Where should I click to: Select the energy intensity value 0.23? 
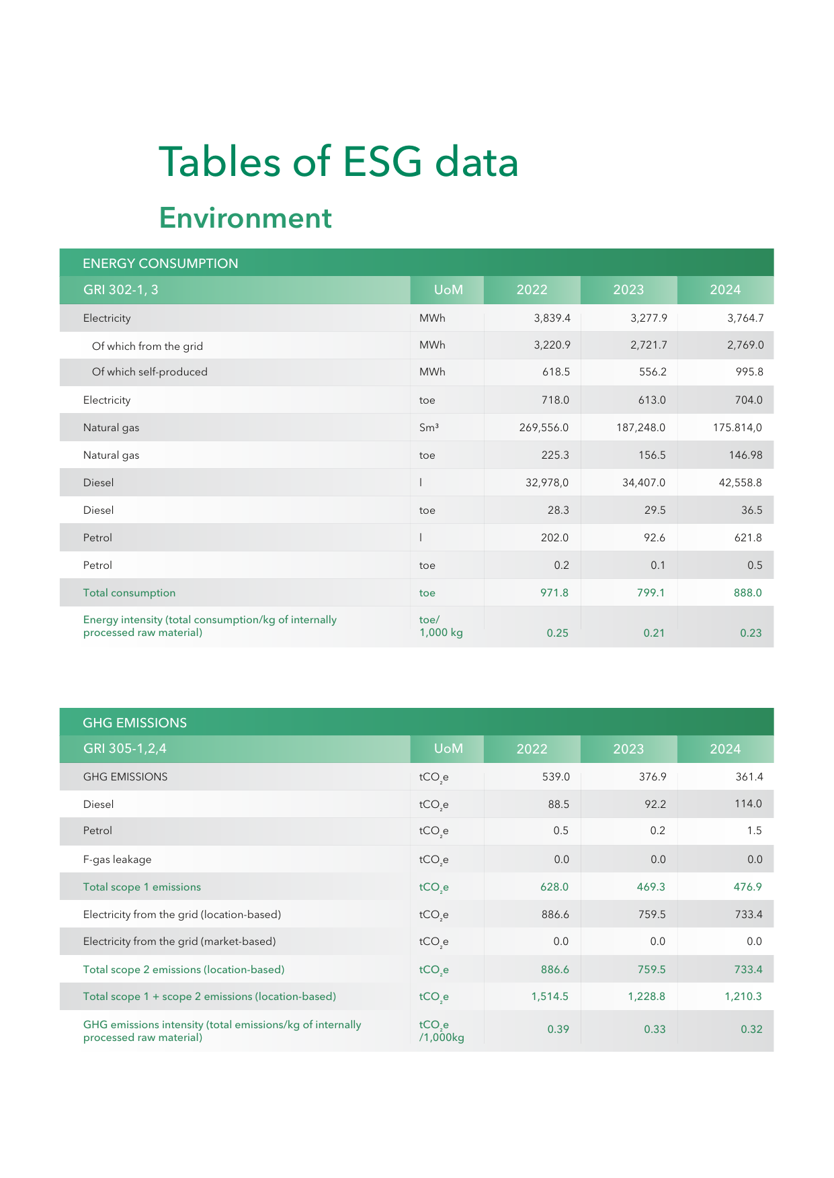pyautogui.click(x=751, y=633)
